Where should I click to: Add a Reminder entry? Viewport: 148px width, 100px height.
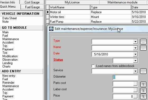(8, 83)
